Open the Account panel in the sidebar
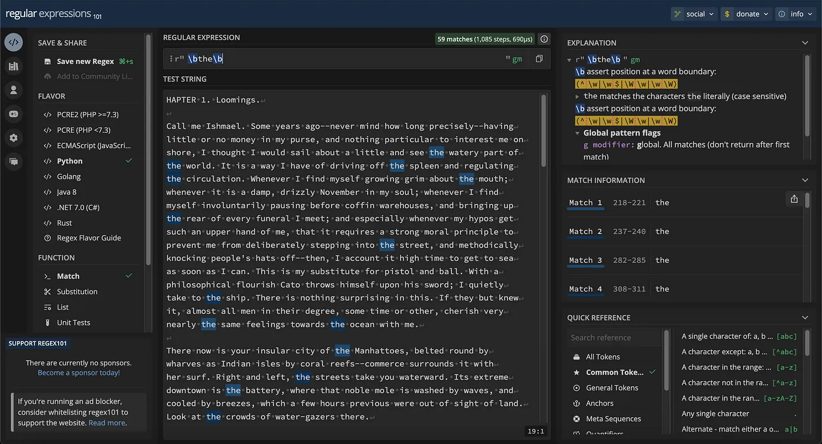 point(14,89)
